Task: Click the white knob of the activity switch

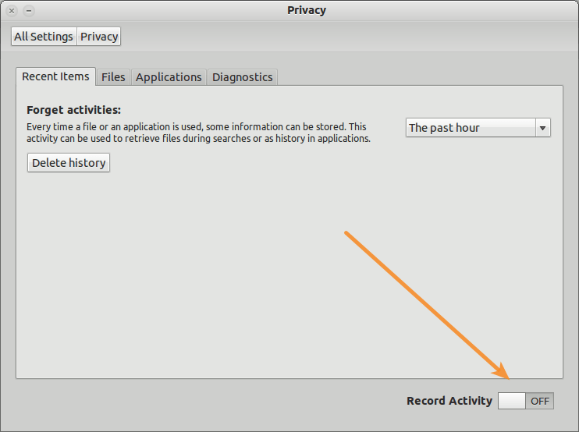Action: click(512, 401)
